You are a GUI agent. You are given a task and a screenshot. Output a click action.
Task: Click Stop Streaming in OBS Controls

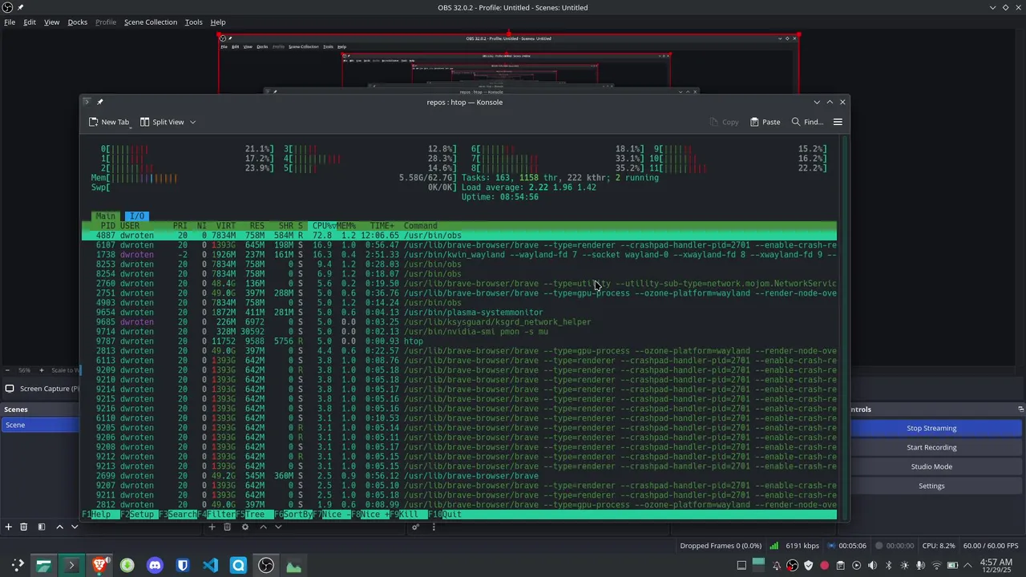(x=931, y=428)
